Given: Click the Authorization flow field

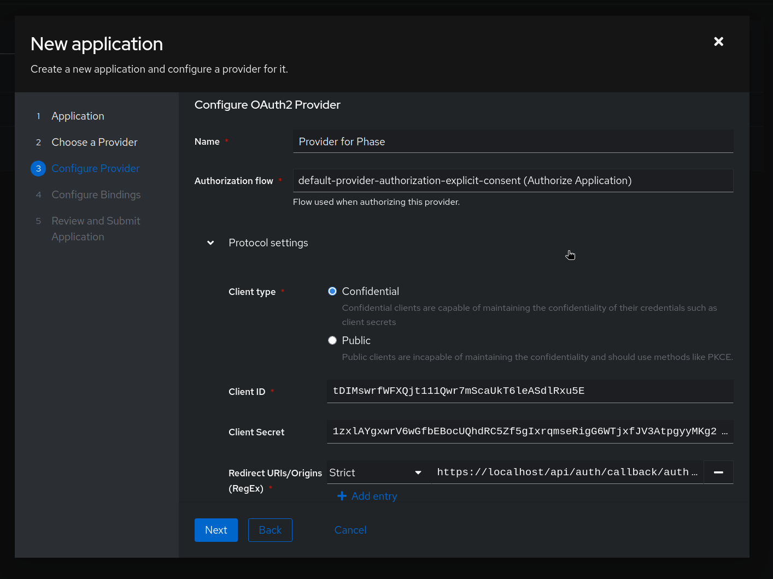Looking at the screenshot, I should tap(513, 180).
